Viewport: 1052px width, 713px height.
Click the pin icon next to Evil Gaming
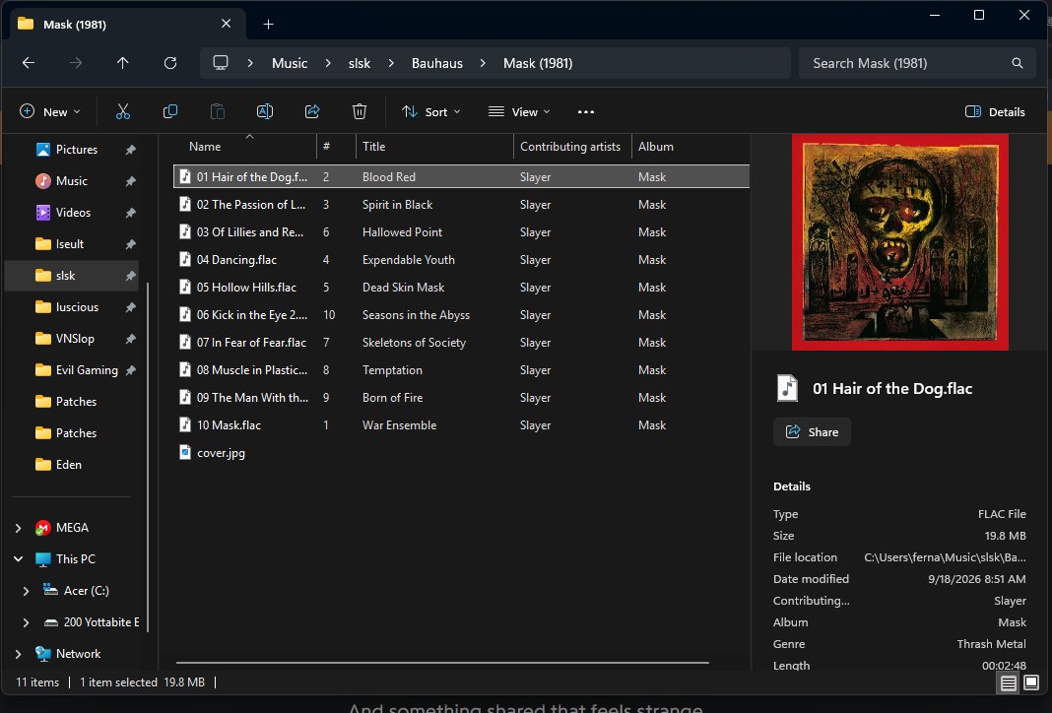131,370
